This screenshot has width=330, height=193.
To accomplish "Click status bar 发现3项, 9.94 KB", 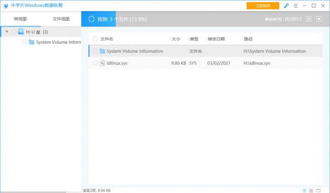I will coord(96,190).
